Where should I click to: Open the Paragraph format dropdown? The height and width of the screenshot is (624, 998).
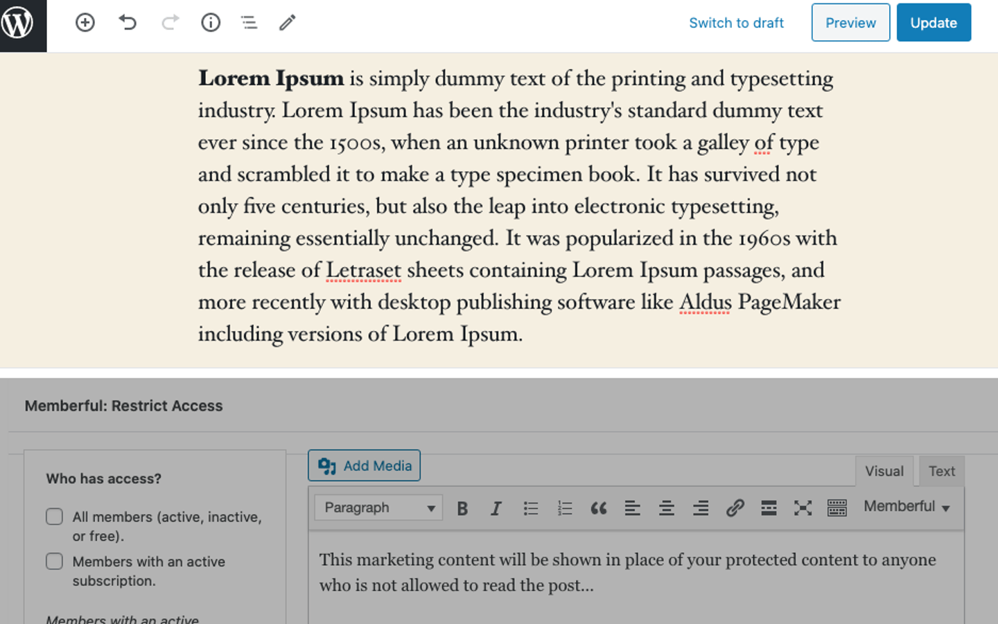click(x=378, y=508)
